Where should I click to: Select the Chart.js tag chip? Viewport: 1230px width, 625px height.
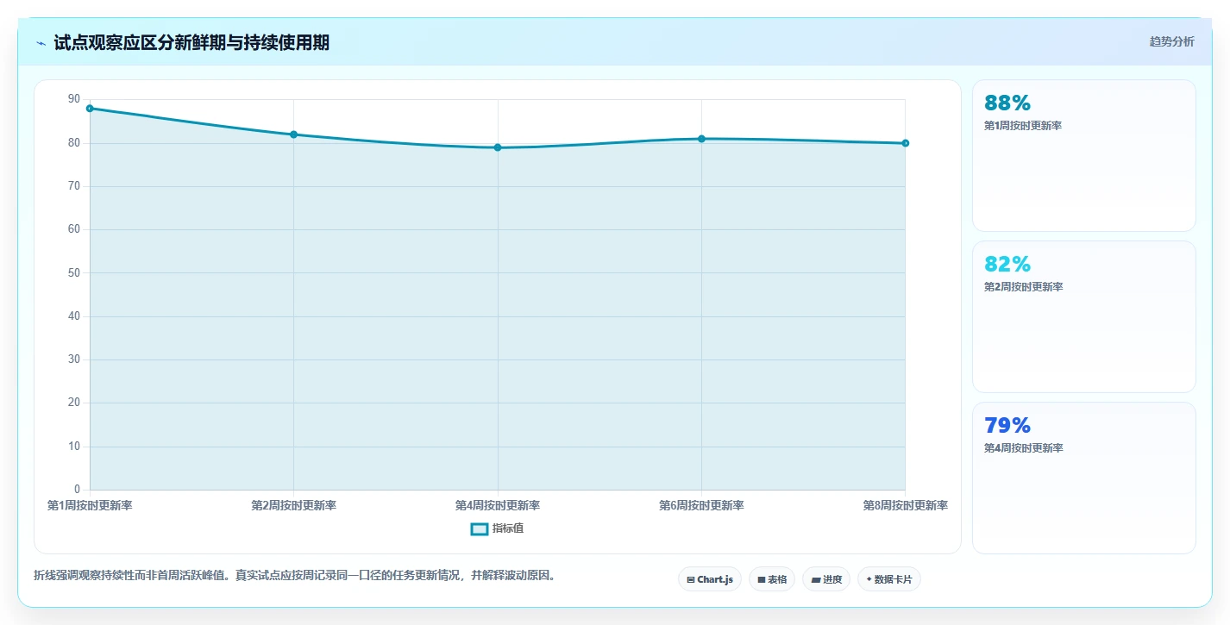[710, 579]
